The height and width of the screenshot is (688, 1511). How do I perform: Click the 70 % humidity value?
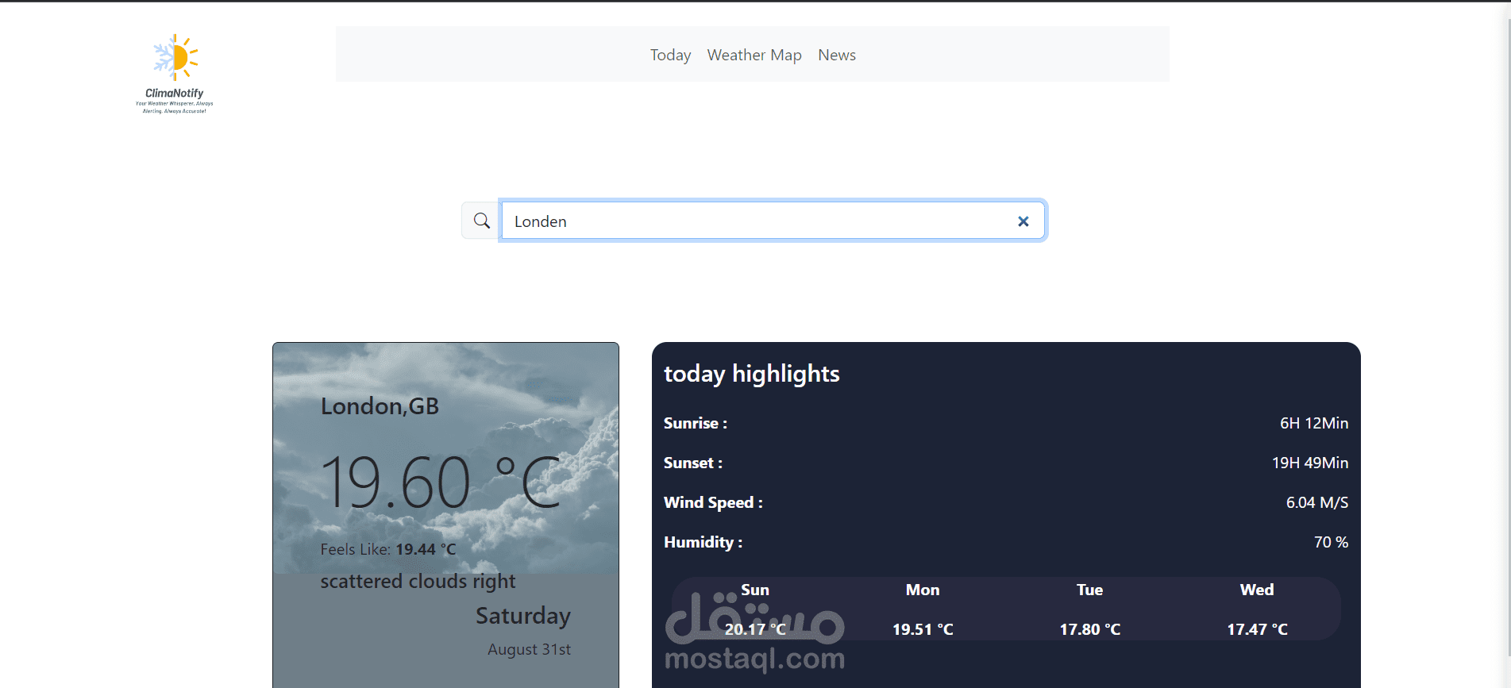point(1331,542)
